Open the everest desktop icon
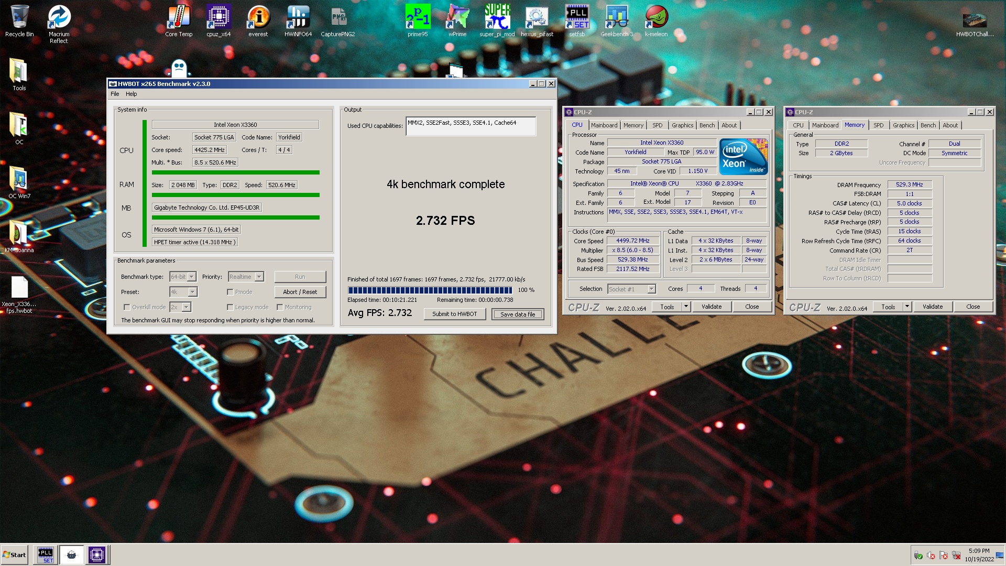Viewport: 1006px width, 566px height. click(258, 21)
